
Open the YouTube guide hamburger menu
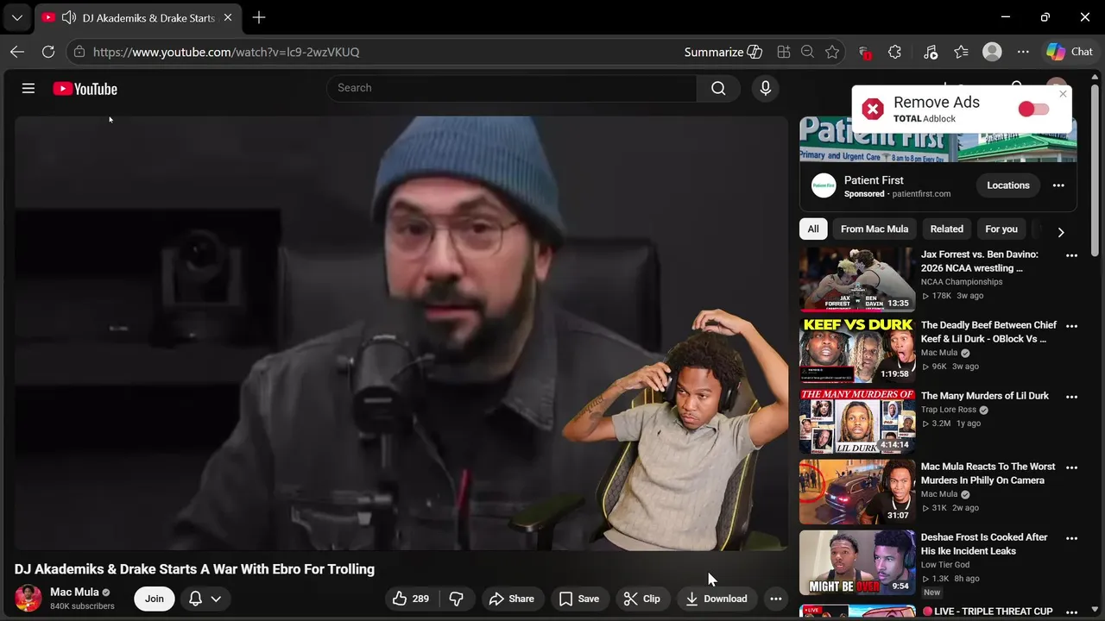point(28,88)
